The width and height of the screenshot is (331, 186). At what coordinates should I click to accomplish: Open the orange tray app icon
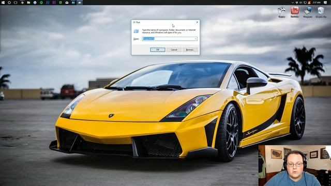click(x=309, y=3)
